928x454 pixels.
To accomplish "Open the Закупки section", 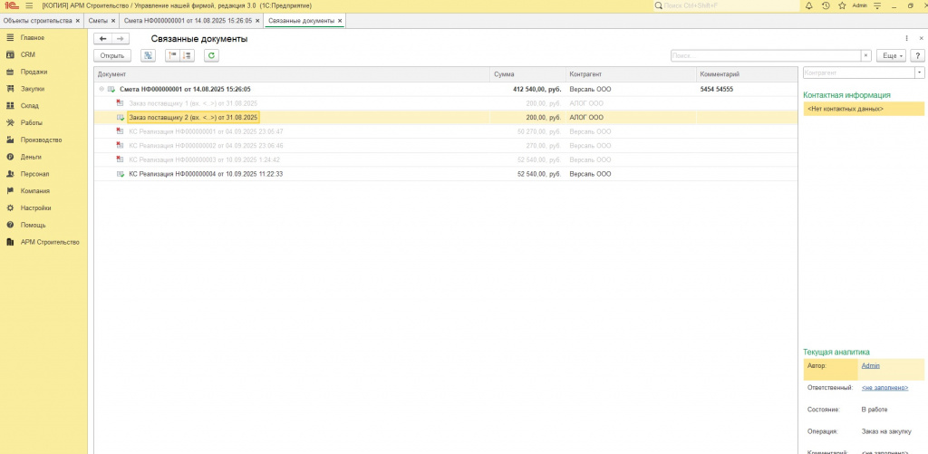I will [33, 89].
